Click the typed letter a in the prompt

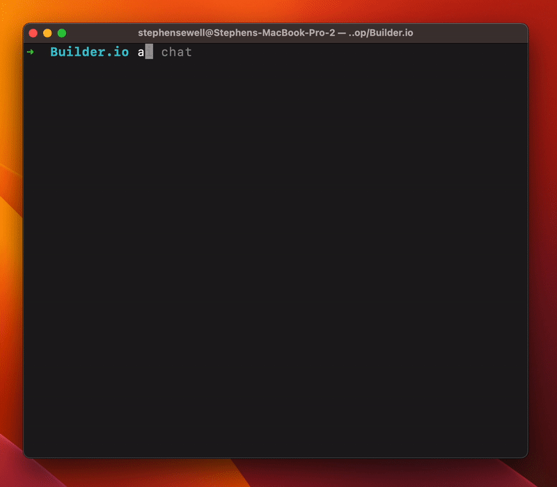[140, 52]
